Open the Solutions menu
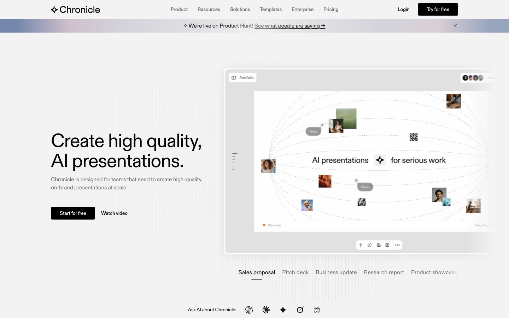This screenshot has height=318, width=509. tap(240, 10)
